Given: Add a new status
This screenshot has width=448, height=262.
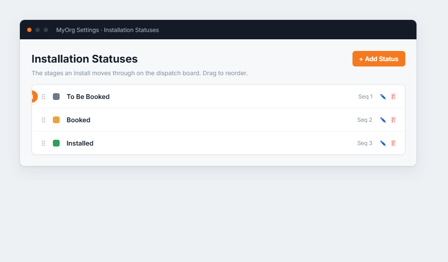Looking at the screenshot, I should coord(379,59).
